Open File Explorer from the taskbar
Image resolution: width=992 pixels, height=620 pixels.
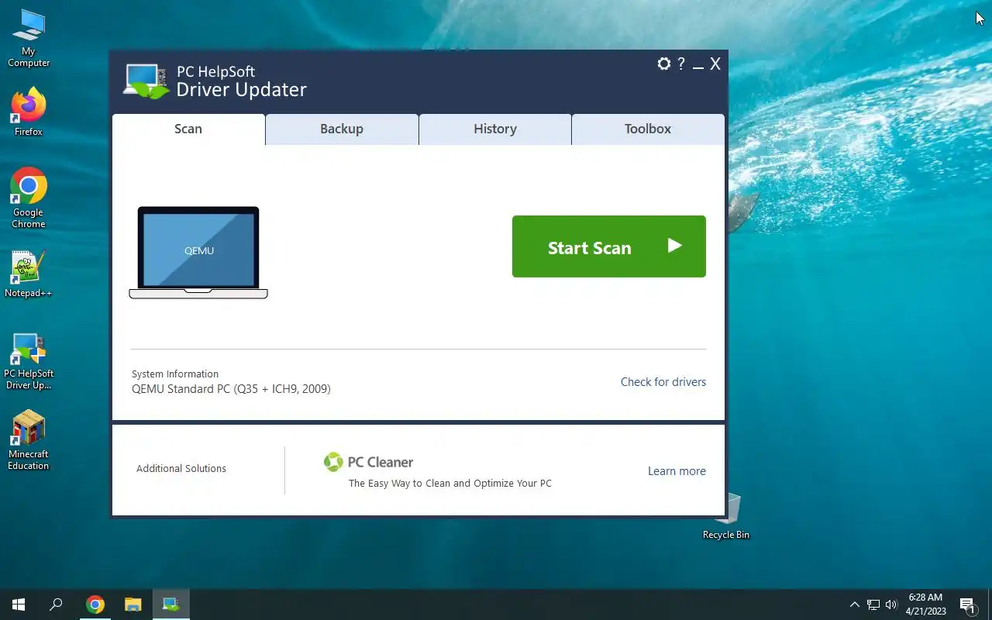pos(133,604)
